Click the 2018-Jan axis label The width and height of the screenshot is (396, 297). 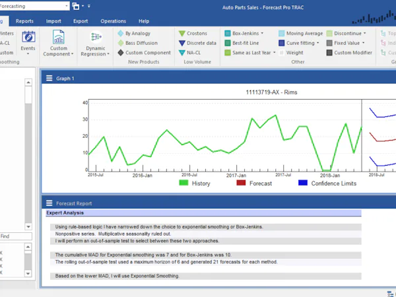(330, 176)
